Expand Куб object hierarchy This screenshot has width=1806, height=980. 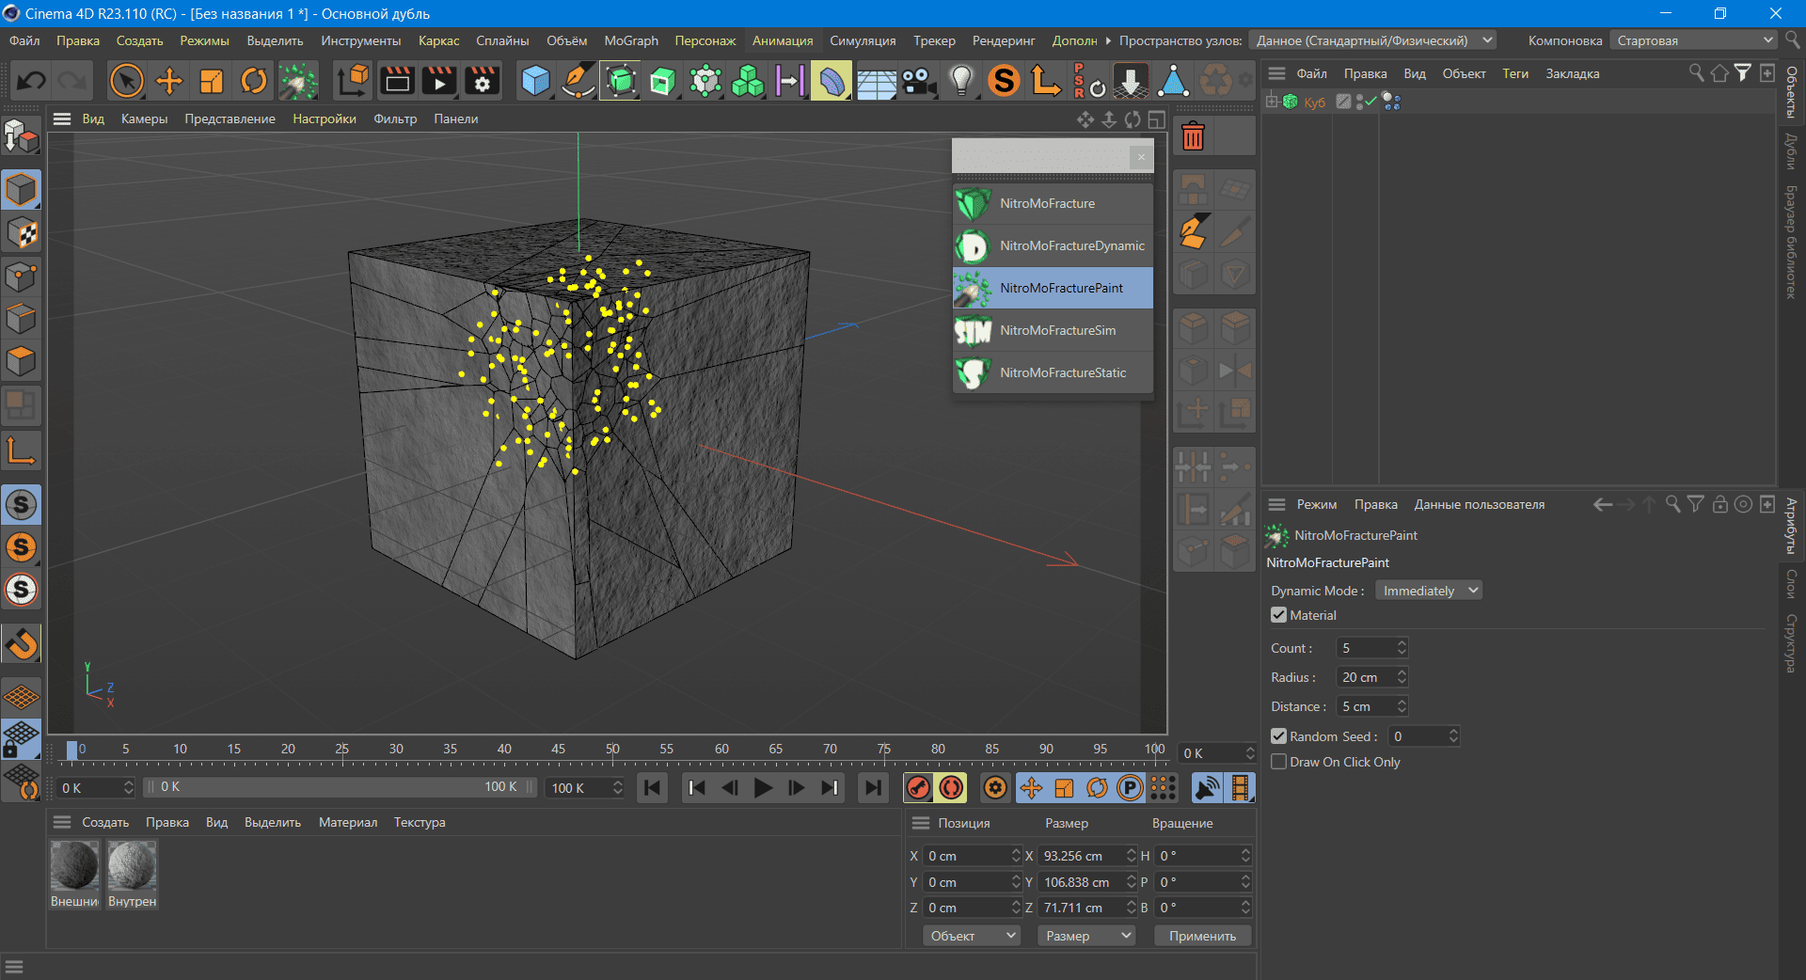coord(1272,102)
